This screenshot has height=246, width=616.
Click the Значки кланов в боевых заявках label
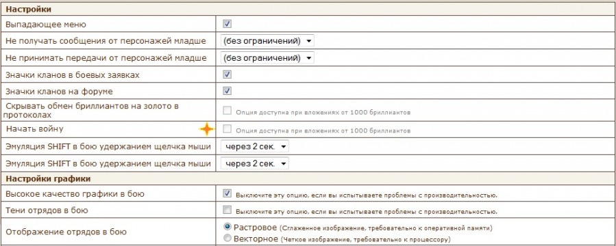pos(72,74)
